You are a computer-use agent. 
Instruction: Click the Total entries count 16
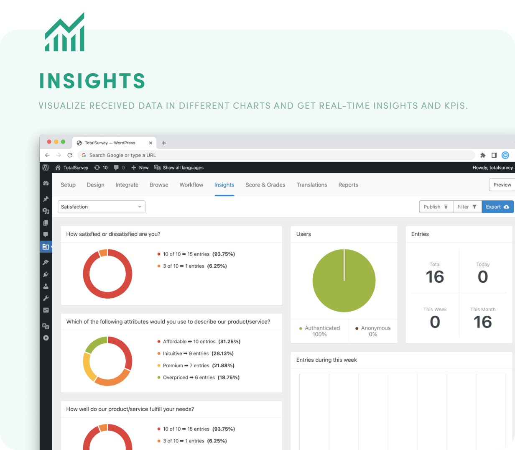point(435,277)
